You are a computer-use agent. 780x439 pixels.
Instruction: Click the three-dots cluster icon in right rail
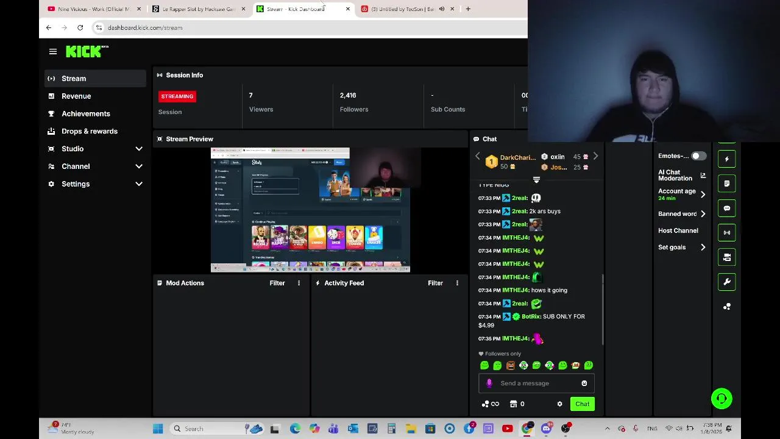(x=727, y=307)
